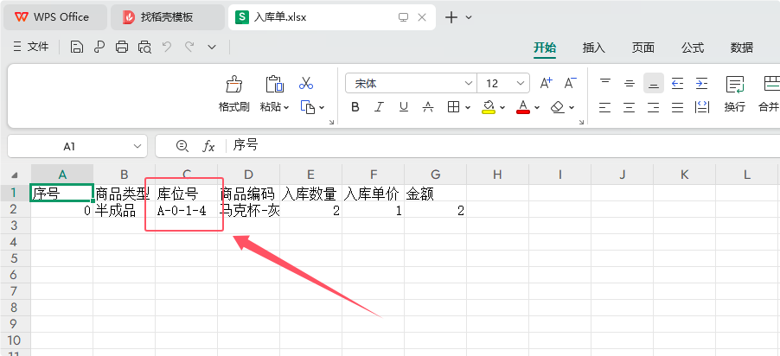Screen dimensions: 780x356
Task: Toggle Italic formatting
Action: tap(379, 107)
